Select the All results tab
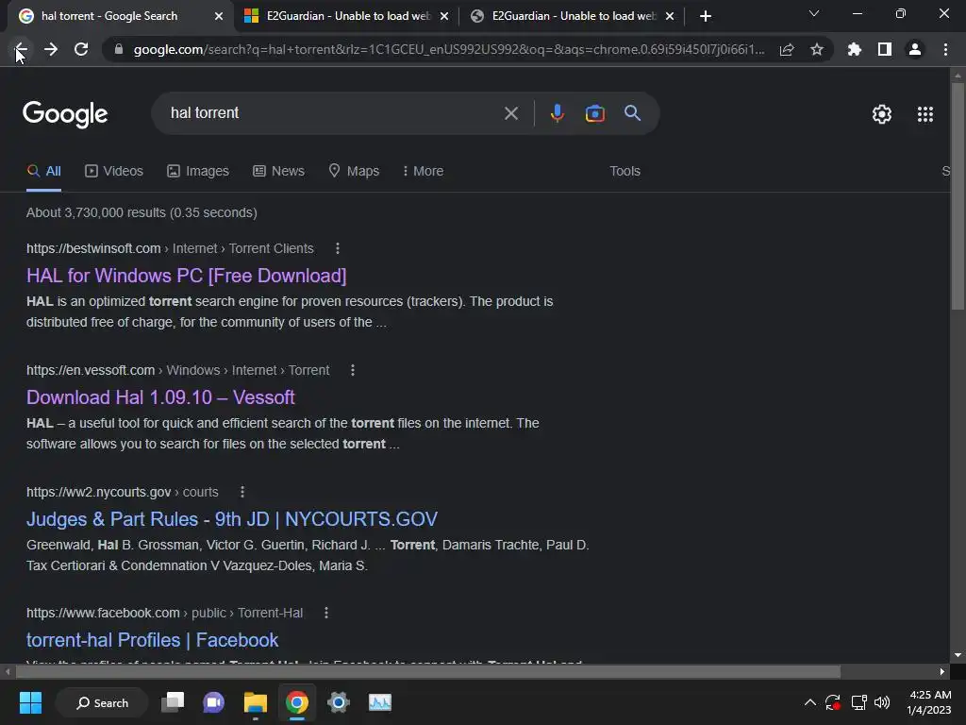The image size is (966, 725). pyautogui.click(x=43, y=172)
